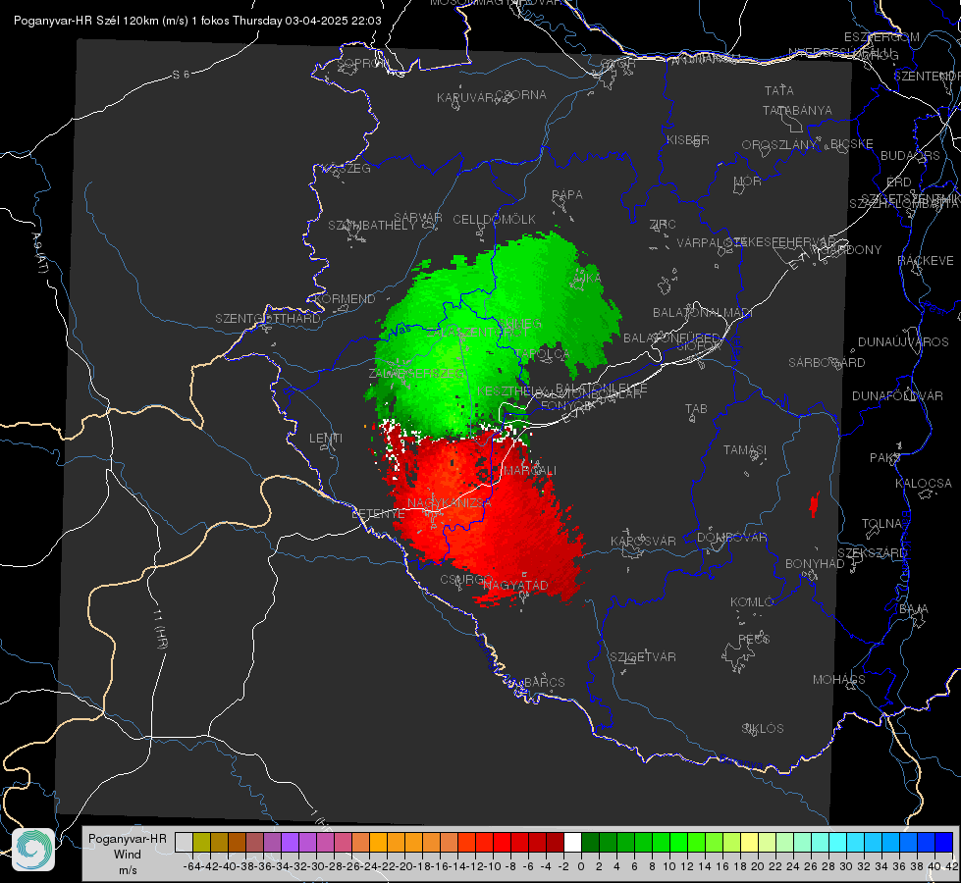The height and width of the screenshot is (883, 961).
Task: Click the white zero-velocity swatch in legend
Action: click(x=572, y=842)
